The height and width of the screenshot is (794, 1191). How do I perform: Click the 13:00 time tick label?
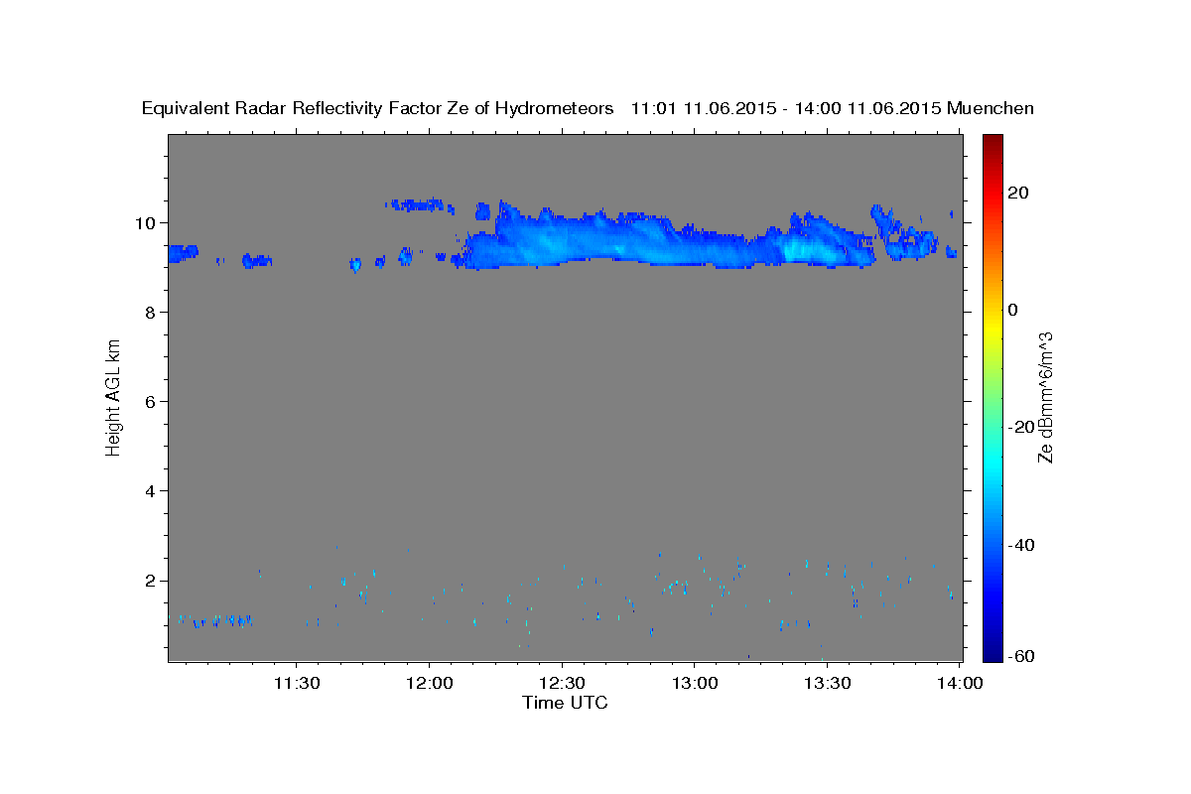[x=694, y=684]
